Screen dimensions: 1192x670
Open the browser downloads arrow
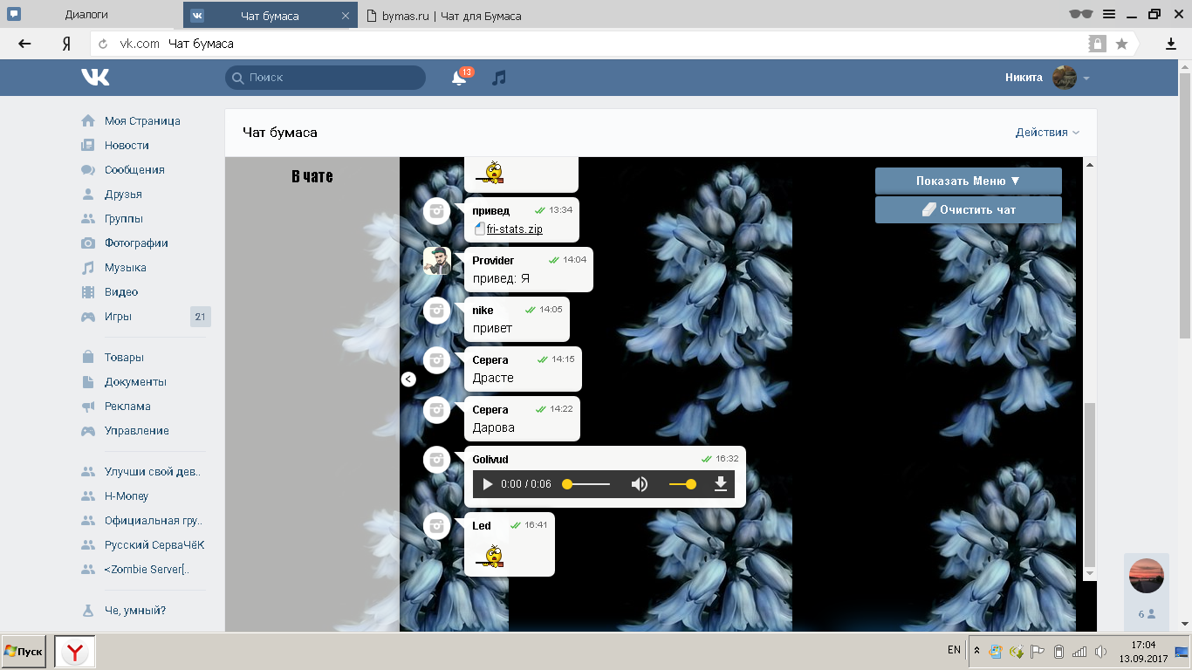pos(1171,44)
